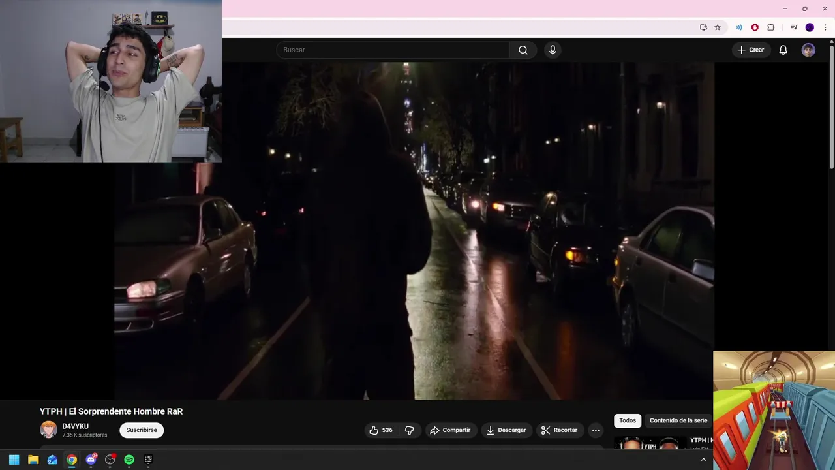
Task: Click the 7.35 K suscriptores text
Action: pyautogui.click(x=85, y=435)
